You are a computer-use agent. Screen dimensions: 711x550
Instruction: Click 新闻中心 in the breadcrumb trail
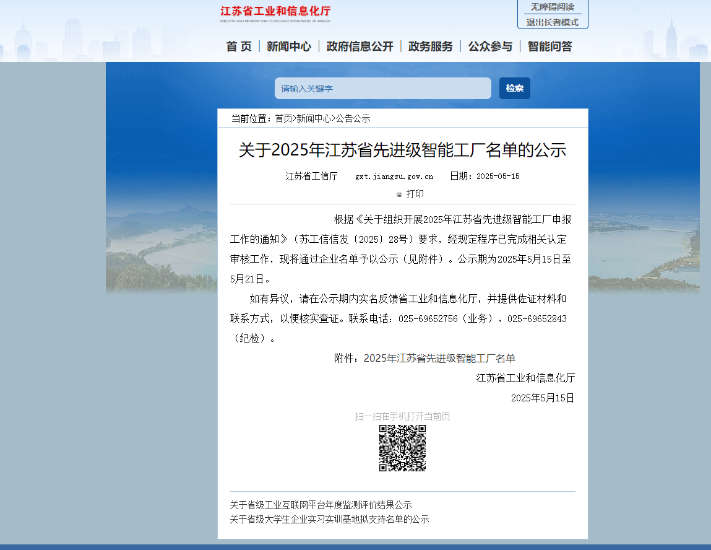(314, 118)
